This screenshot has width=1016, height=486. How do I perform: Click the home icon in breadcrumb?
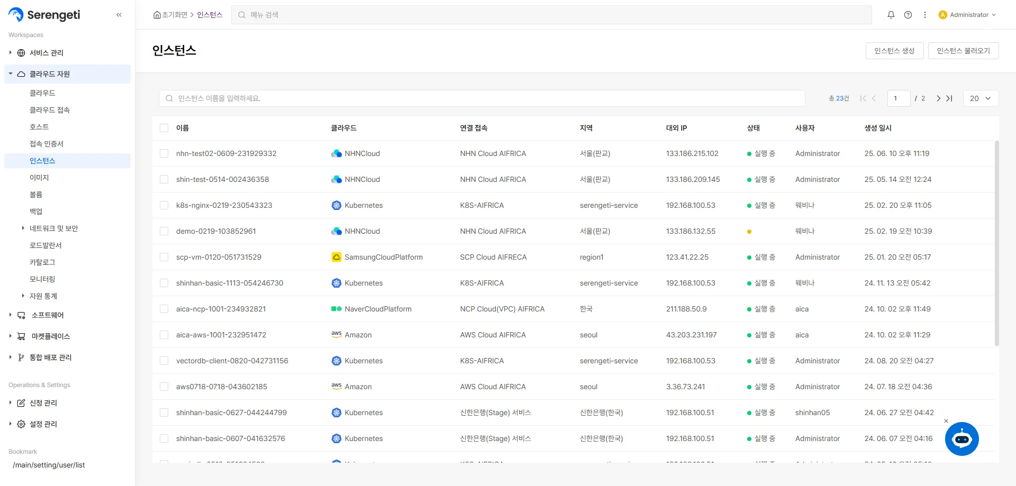pyautogui.click(x=157, y=15)
